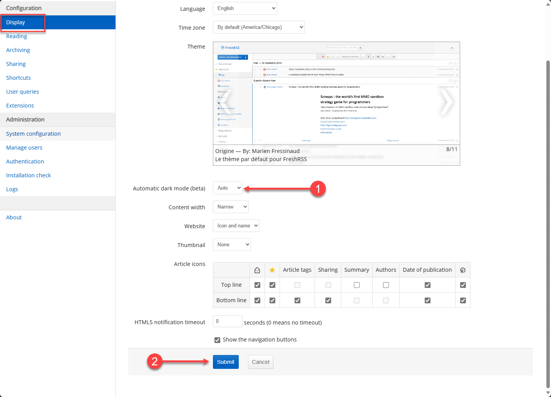Click the "Top line" row header
This screenshot has height=397, width=551.
tap(231, 285)
